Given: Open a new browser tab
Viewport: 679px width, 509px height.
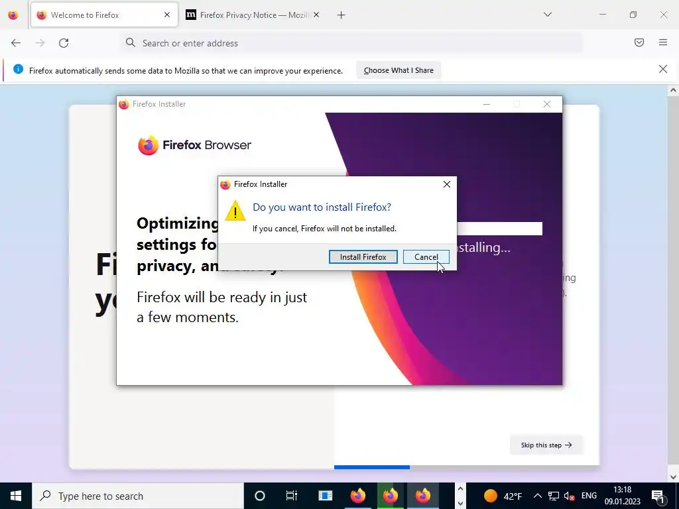Looking at the screenshot, I should 341,15.
